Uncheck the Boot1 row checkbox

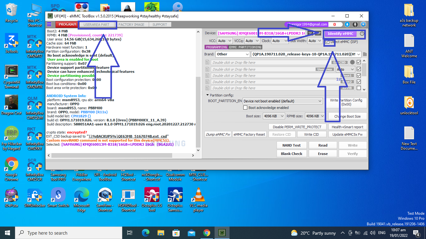tap(359, 75)
